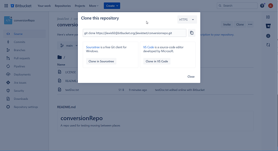Click the root folder icon
This screenshot has height=151, width=278.
coord(60,57)
